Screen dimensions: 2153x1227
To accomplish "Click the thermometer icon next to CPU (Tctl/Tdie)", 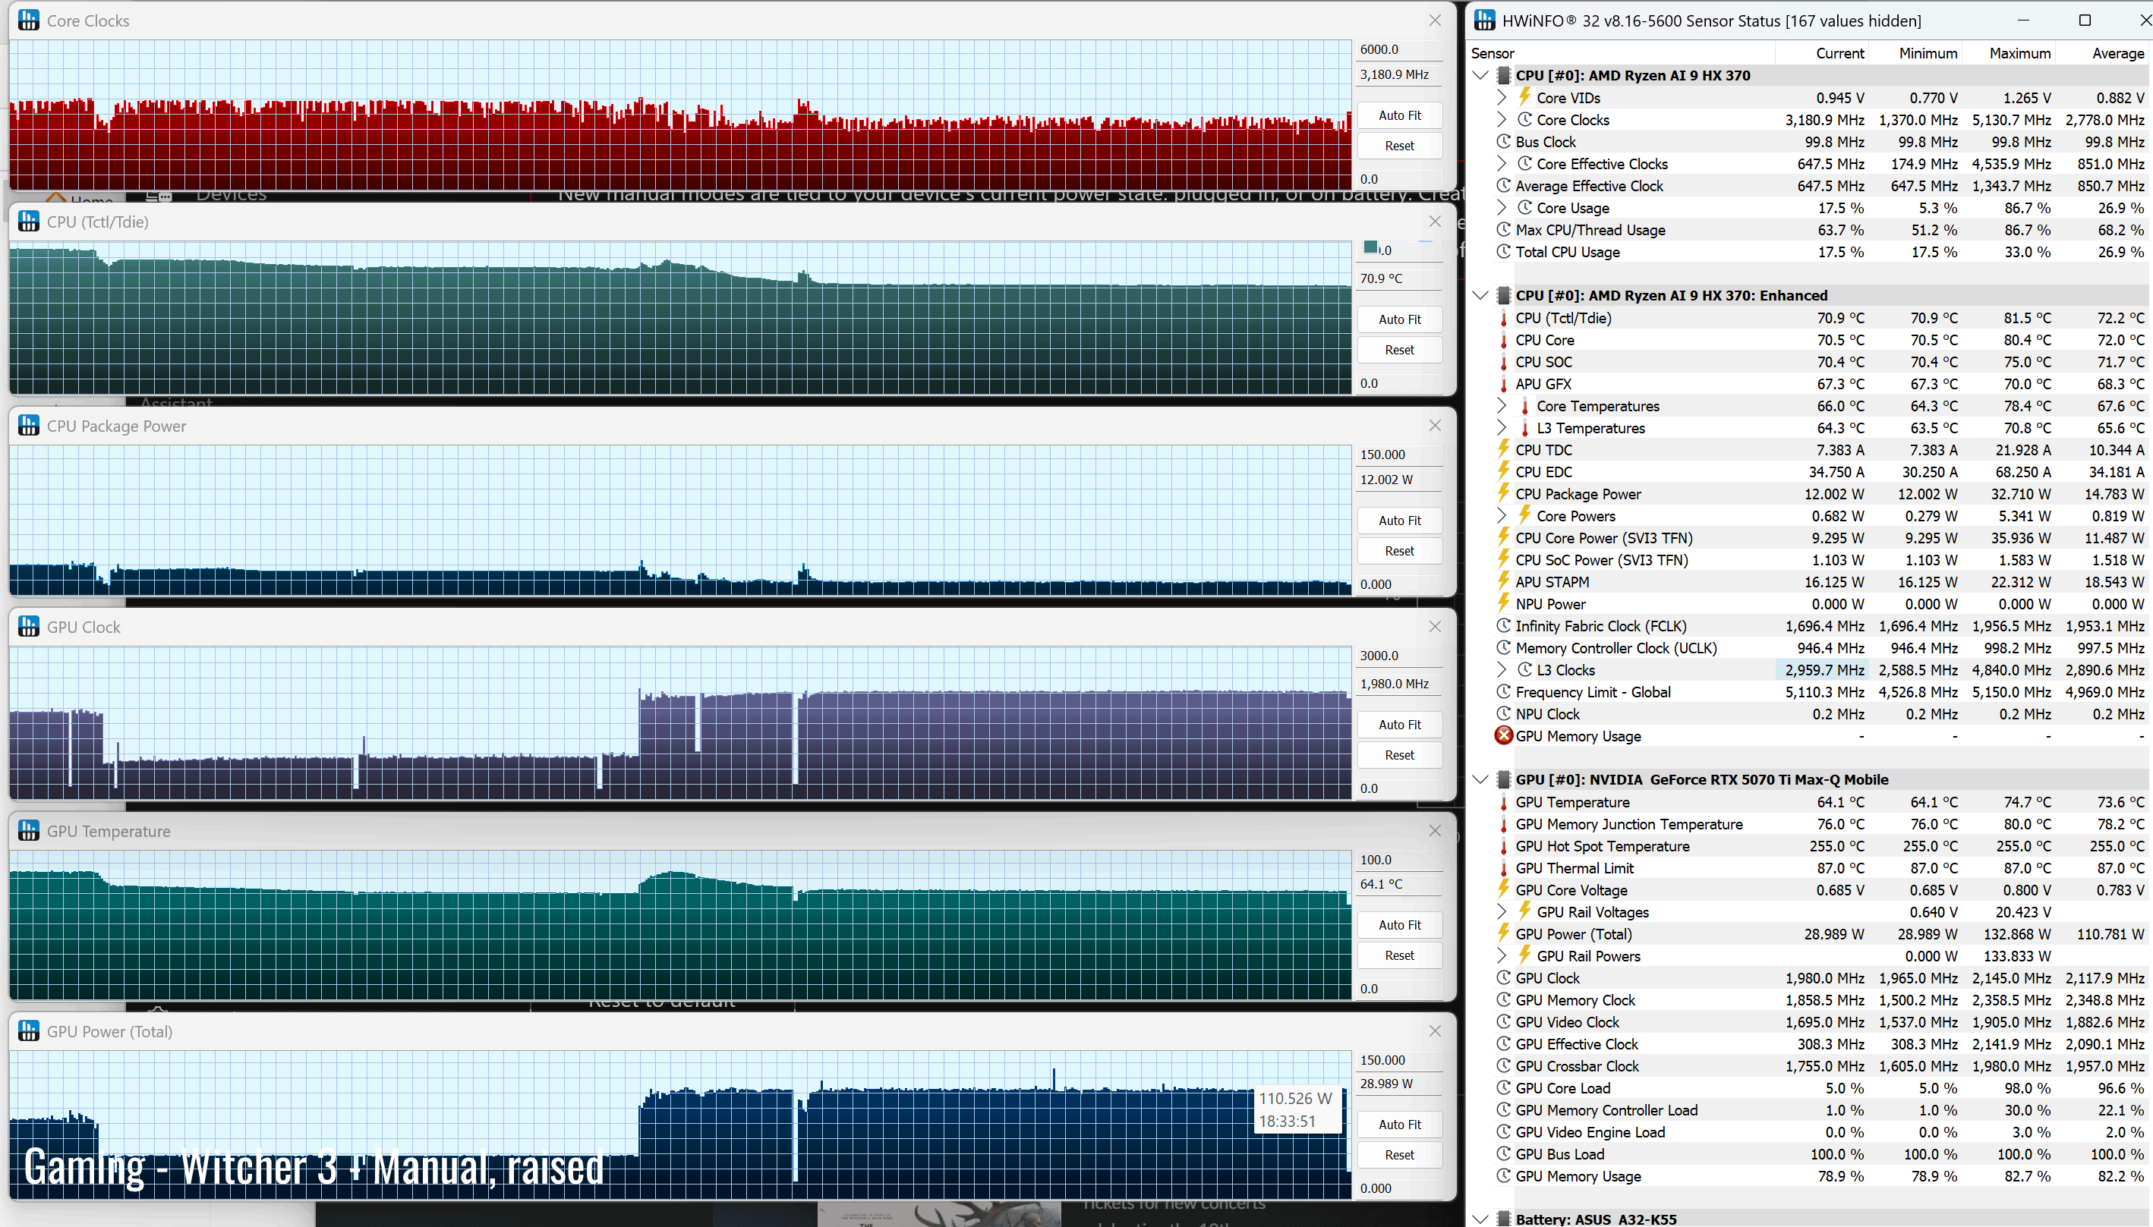I will tap(1503, 319).
